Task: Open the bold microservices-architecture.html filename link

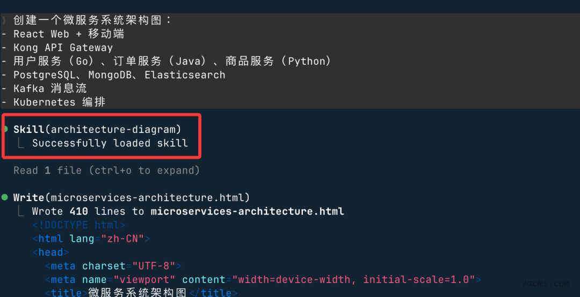Action: point(247,211)
